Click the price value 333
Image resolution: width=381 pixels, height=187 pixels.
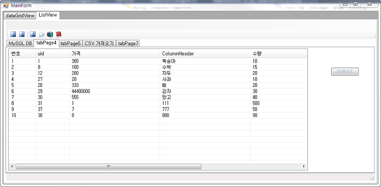tap(75, 85)
